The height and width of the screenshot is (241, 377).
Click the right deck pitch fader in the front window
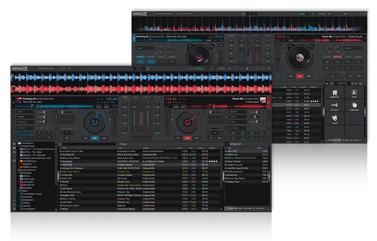click(x=168, y=122)
